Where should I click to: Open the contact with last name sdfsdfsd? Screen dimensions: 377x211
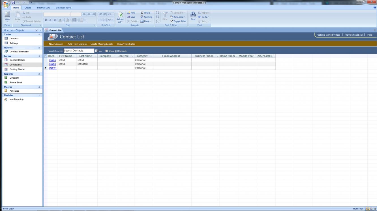52,64
